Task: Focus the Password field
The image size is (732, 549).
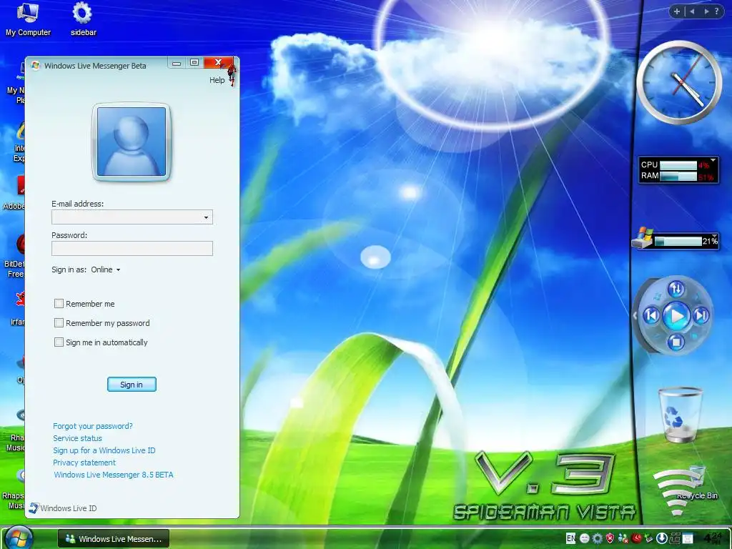Action: (132, 248)
